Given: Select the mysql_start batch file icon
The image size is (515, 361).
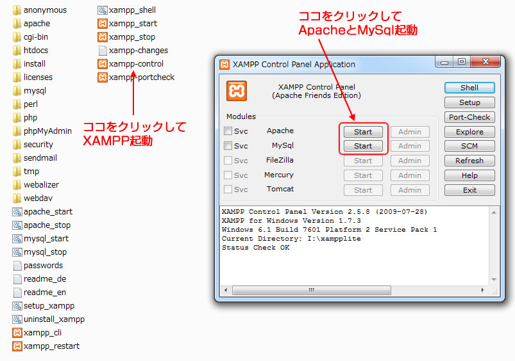Looking at the screenshot, I should coord(17,239).
